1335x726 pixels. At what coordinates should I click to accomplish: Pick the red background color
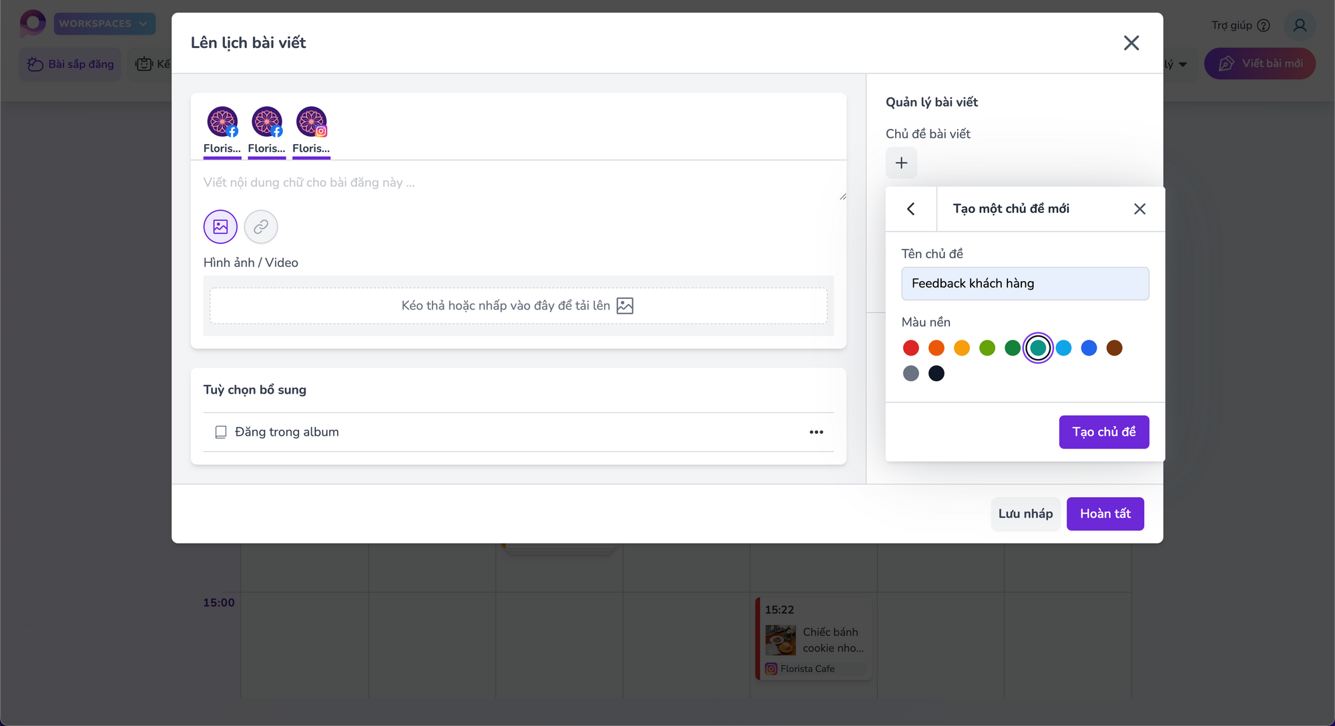pyautogui.click(x=911, y=348)
